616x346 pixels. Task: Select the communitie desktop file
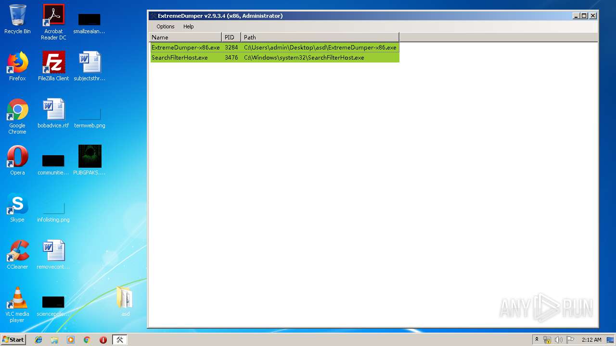[x=53, y=164]
